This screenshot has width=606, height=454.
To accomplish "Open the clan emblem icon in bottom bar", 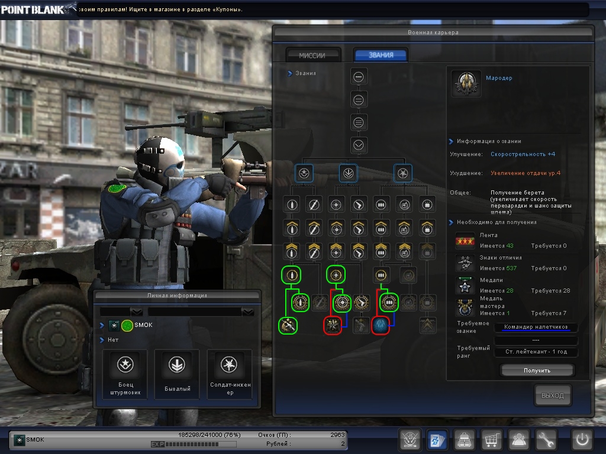I will click(x=410, y=439).
